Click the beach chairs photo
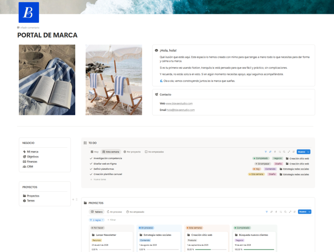This screenshot has height=252, width=334. 114,80
